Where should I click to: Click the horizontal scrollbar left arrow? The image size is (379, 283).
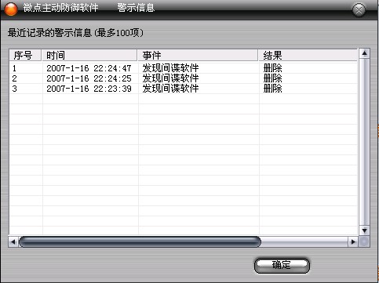pyautogui.click(x=13, y=242)
